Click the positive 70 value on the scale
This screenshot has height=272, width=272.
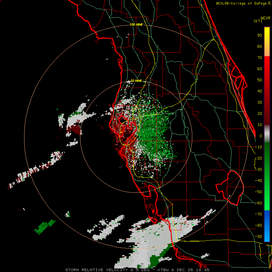coord(260,58)
